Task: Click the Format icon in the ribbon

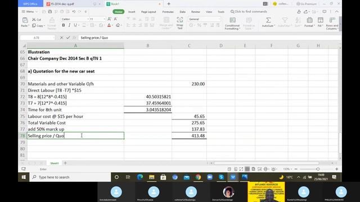Action: pyautogui.click(x=309, y=20)
